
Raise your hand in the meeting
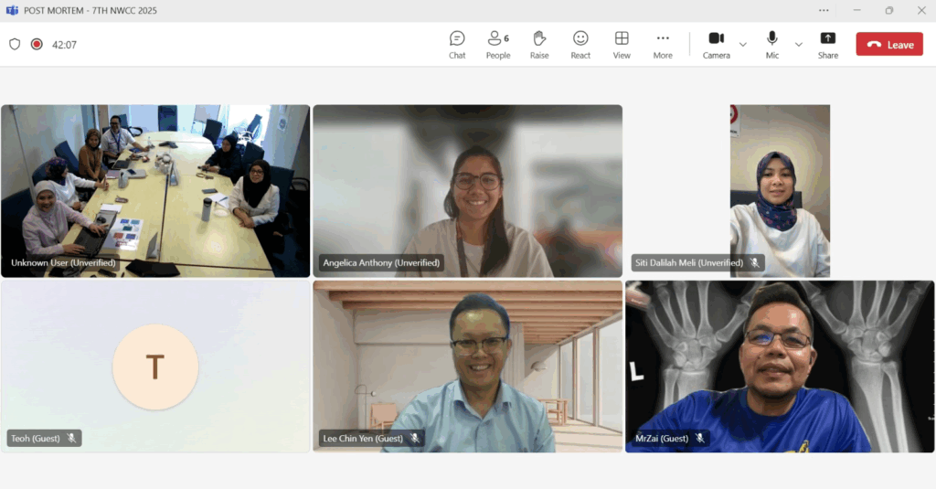coord(539,44)
